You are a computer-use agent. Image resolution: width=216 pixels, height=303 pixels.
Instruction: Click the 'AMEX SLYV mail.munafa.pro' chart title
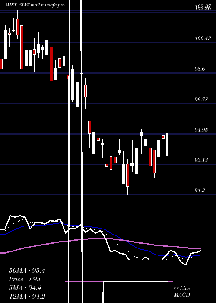(x=34, y=5)
